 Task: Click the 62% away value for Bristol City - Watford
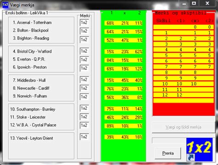pos(138,52)
